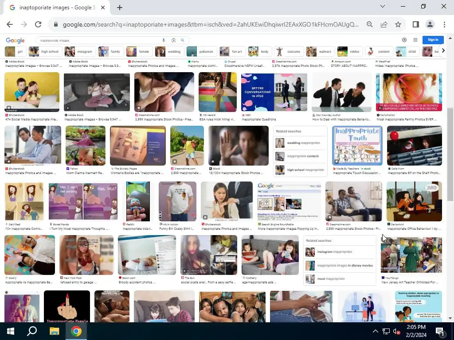Screen dimensions: 454x340
Task: Open Google quick settings gear
Action: pos(404,40)
